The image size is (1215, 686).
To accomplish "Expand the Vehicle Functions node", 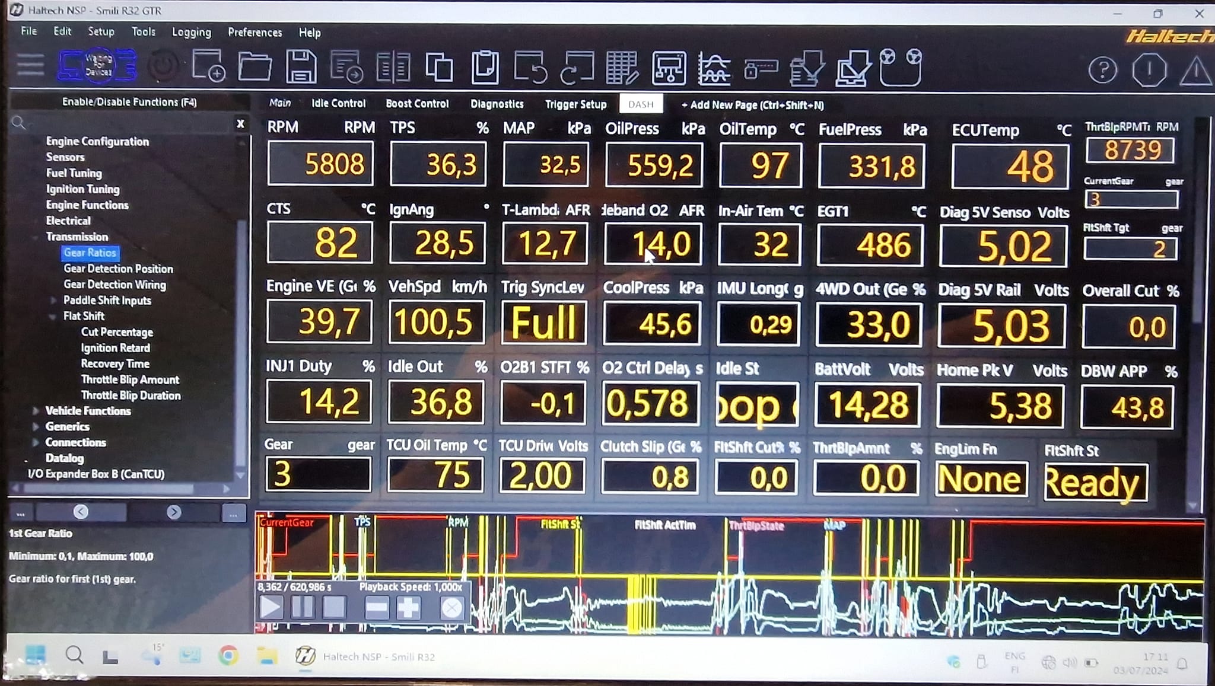I will coord(36,411).
